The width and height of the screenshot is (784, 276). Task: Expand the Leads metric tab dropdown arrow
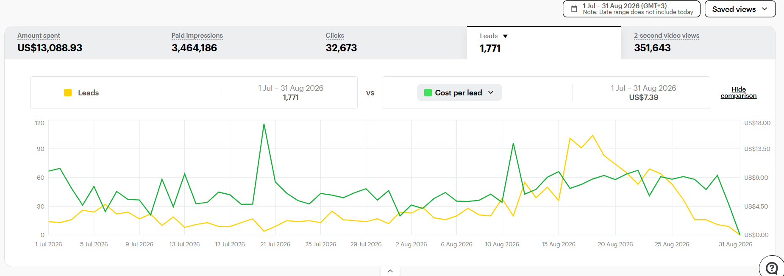click(505, 36)
